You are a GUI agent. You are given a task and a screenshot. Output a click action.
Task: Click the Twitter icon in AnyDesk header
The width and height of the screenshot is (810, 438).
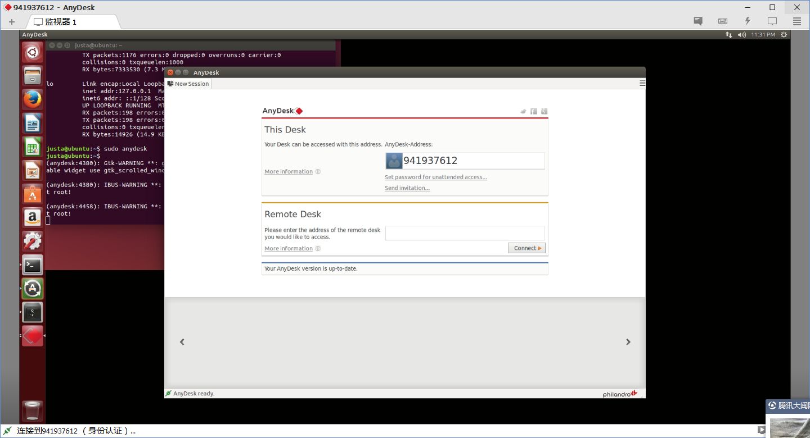[x=524, y=111]
